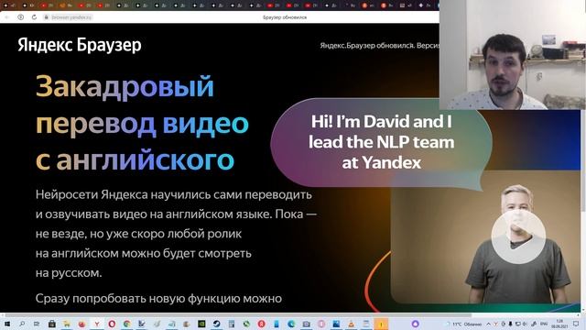
Task: Play the David NLP team video
Action: pos(518,236)
